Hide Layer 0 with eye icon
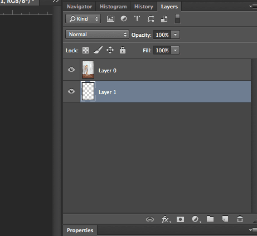This screenshot has height=236, width=257. pos(71,70)
